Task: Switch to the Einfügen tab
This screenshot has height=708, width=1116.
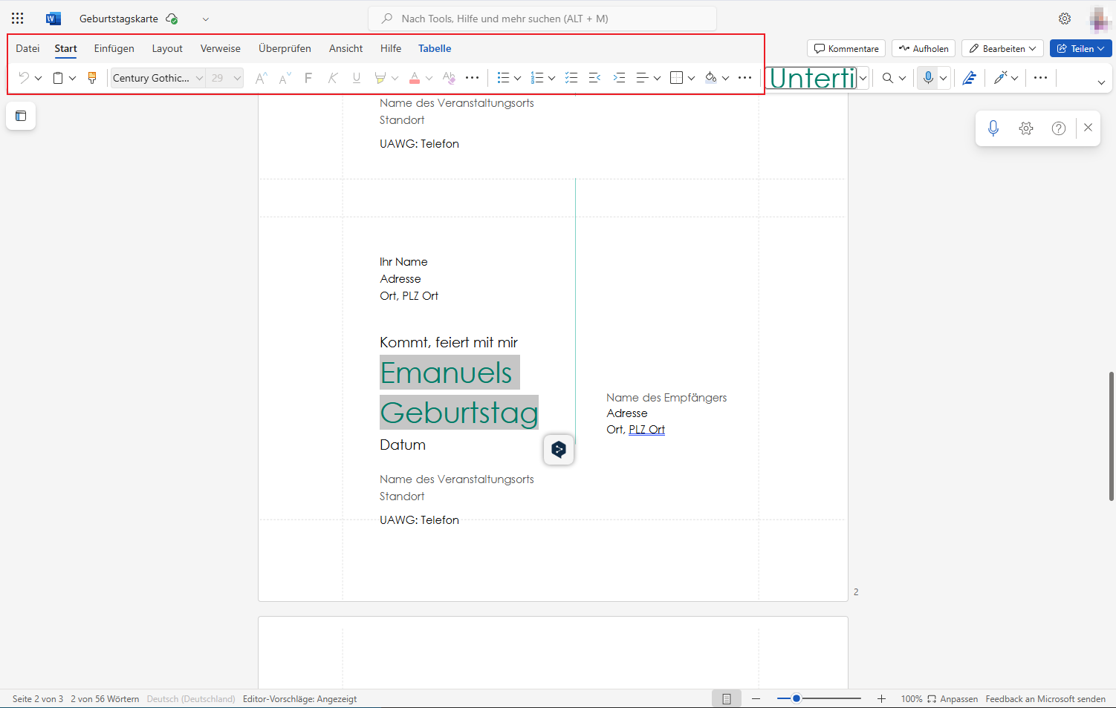Action: coord(114,48)
